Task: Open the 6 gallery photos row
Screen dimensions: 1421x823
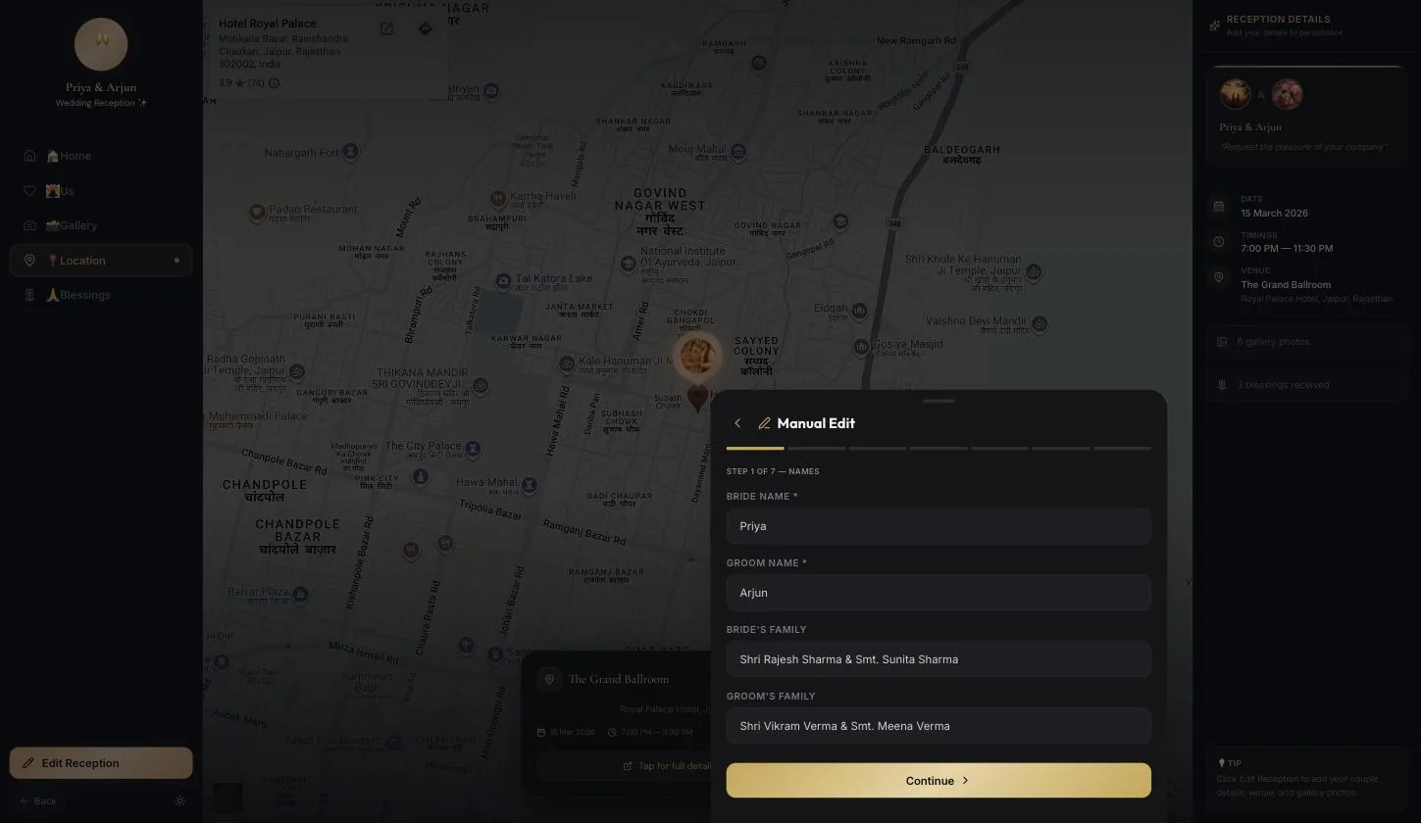Action: [1306, 342]
